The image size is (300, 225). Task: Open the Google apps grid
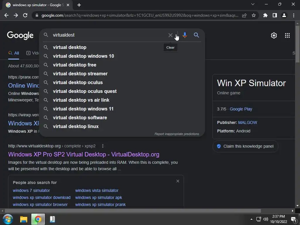tap(287, 35)
